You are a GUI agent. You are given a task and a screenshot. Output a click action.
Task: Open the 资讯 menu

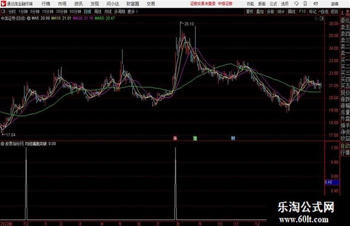coord(79,4)
